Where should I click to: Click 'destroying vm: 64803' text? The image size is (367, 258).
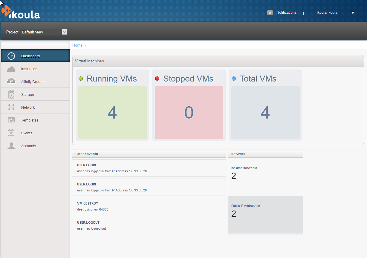pyautogui.click(x=93, y=209)
